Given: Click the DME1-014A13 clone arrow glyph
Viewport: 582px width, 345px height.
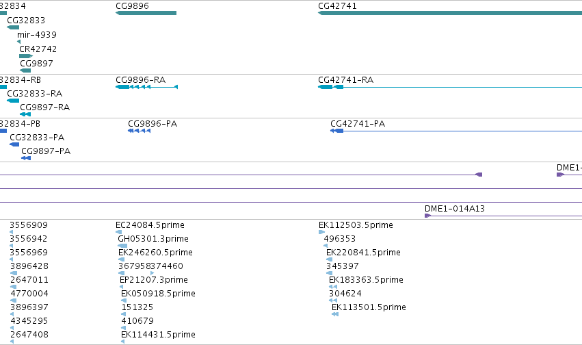Looking at the screenshot, I should (x=427, y=216).
